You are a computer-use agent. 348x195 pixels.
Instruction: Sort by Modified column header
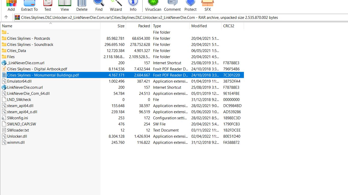point(199,26)
